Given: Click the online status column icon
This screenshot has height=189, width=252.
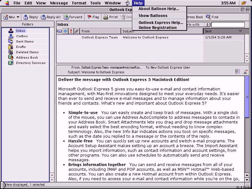Looking at the screenshot, I should pyautogui.click(x=59, y=31).
